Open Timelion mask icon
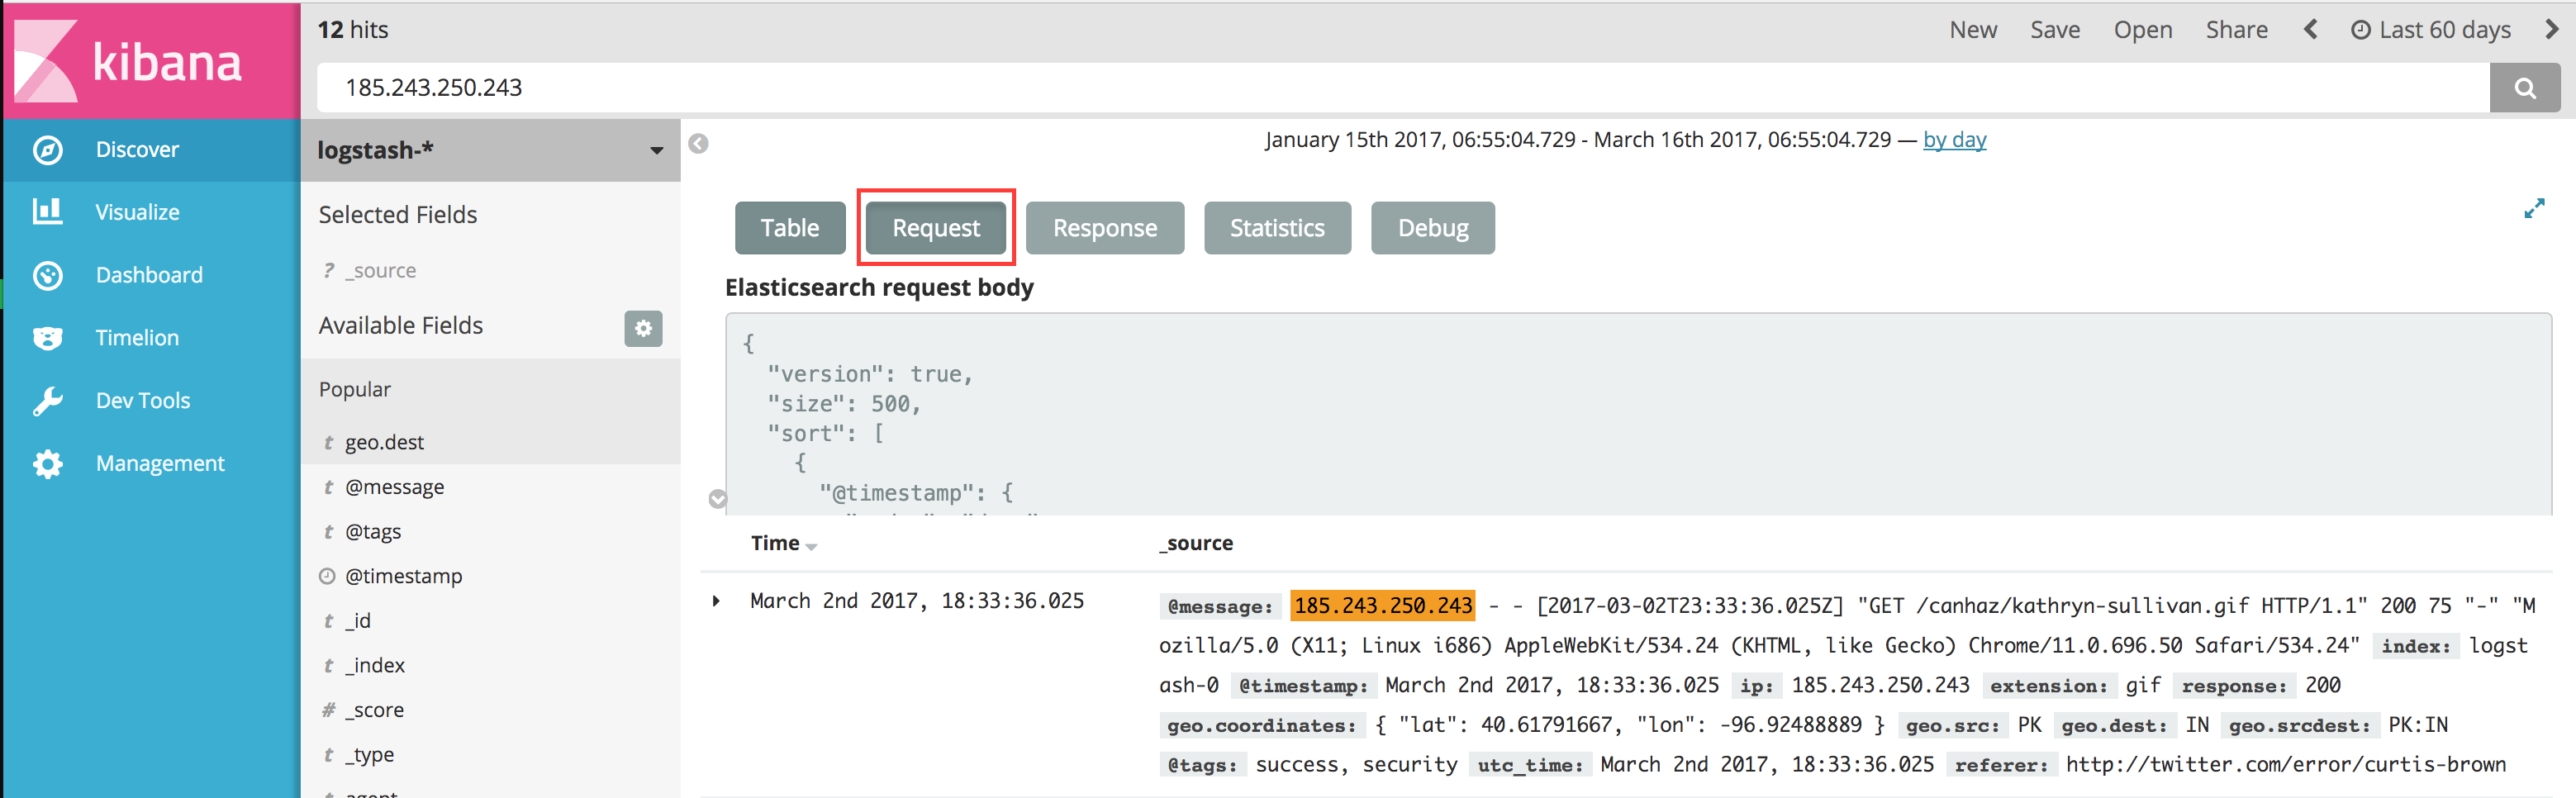2576x798 pixels. point(48,338)
